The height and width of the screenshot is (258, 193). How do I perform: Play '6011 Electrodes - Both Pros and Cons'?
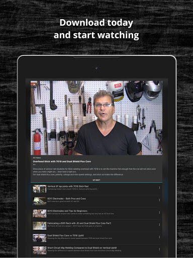[x=66, y=199]
